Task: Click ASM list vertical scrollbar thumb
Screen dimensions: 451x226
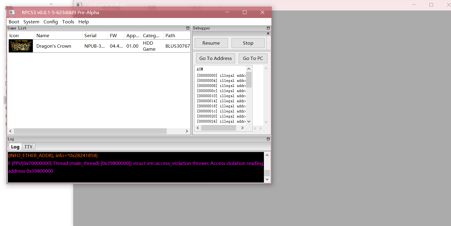Action: point(249,79)
